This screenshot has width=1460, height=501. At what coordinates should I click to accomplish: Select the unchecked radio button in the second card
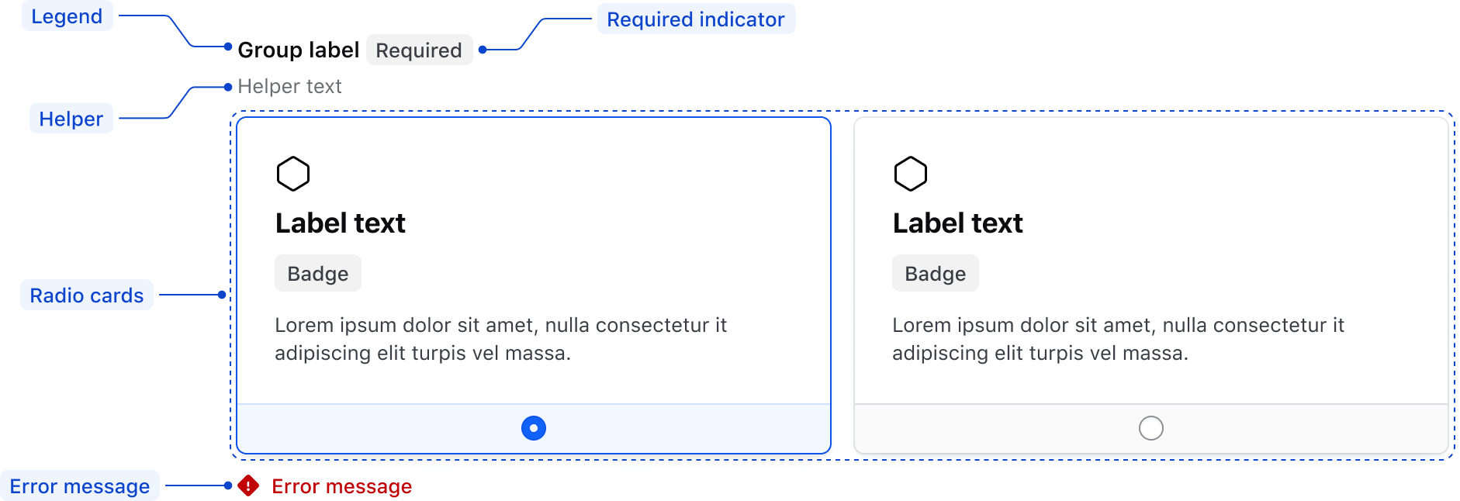(x=1150, y=428)
